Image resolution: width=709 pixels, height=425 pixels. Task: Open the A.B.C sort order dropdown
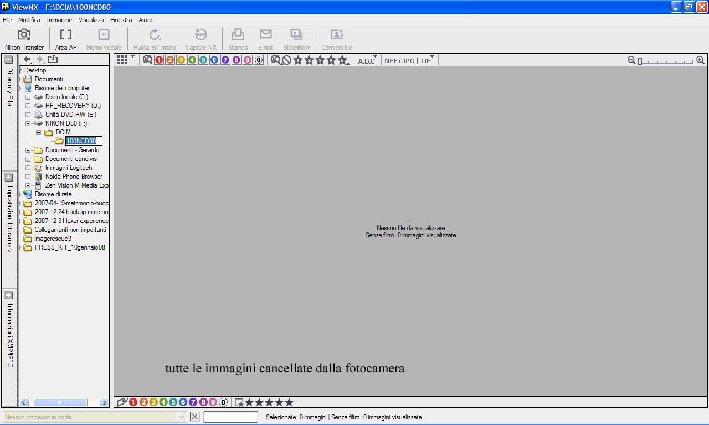[x=368, y=60]
